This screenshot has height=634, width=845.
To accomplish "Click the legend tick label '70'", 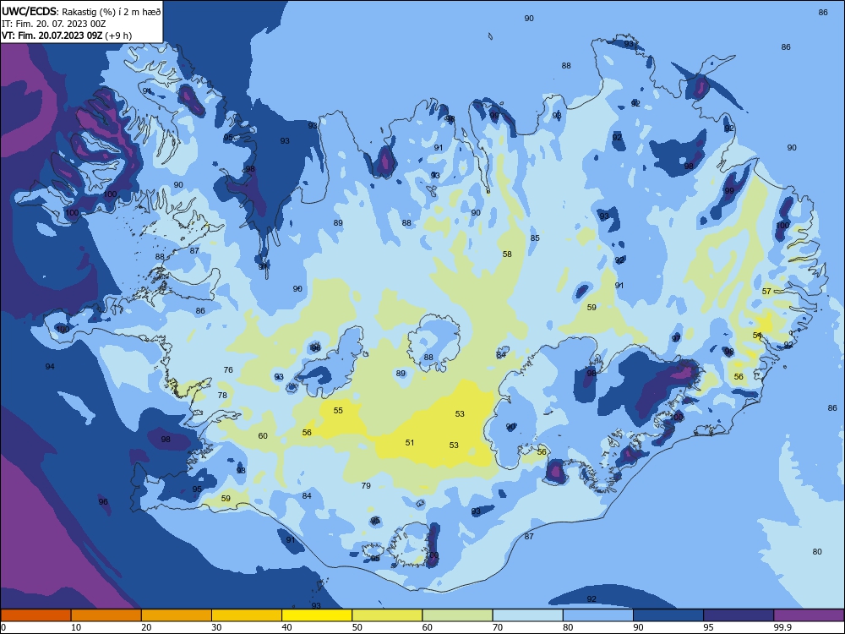I will click(x=498, y=627).
